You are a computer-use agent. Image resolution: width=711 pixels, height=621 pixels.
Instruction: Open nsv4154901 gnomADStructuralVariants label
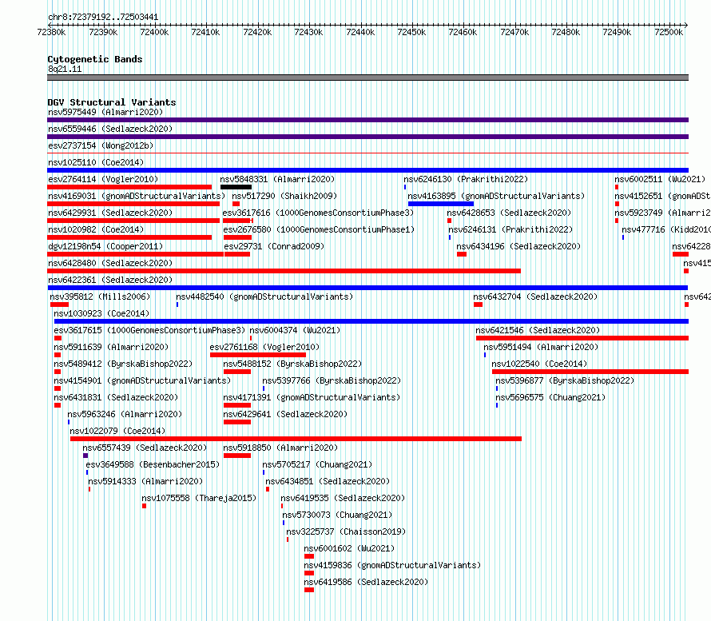tap(142, 380)
